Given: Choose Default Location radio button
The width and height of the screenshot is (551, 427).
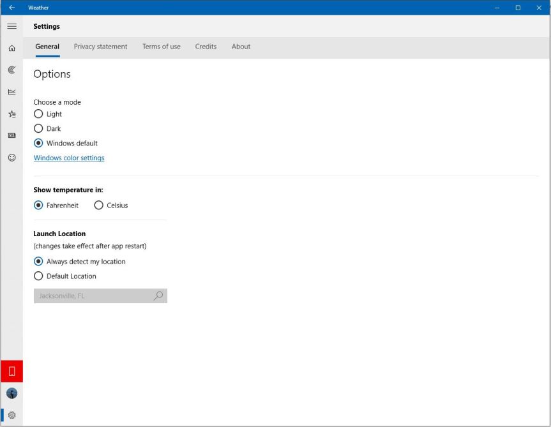Looking at the screenshot, I should tap(38, 276).
